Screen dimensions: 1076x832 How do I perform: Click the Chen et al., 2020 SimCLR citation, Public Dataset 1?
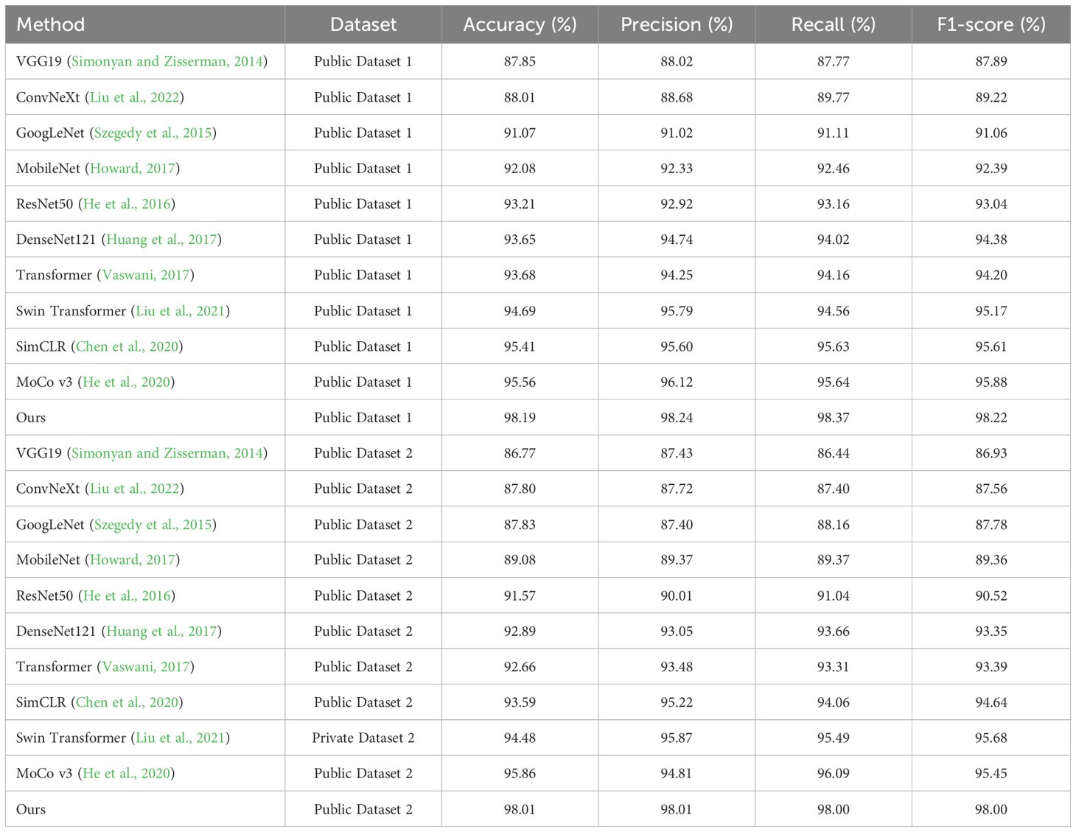click(x=127, y=346)
